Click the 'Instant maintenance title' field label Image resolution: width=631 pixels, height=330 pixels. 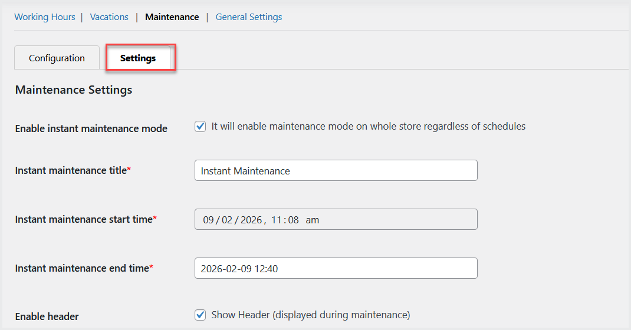point(71,170)
